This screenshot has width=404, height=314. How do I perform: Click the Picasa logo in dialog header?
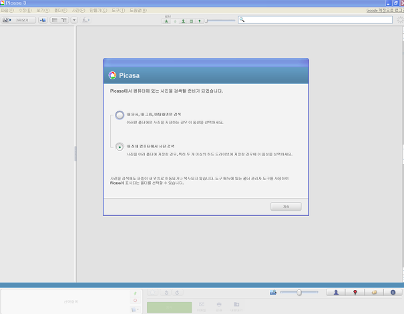[112, 75]
